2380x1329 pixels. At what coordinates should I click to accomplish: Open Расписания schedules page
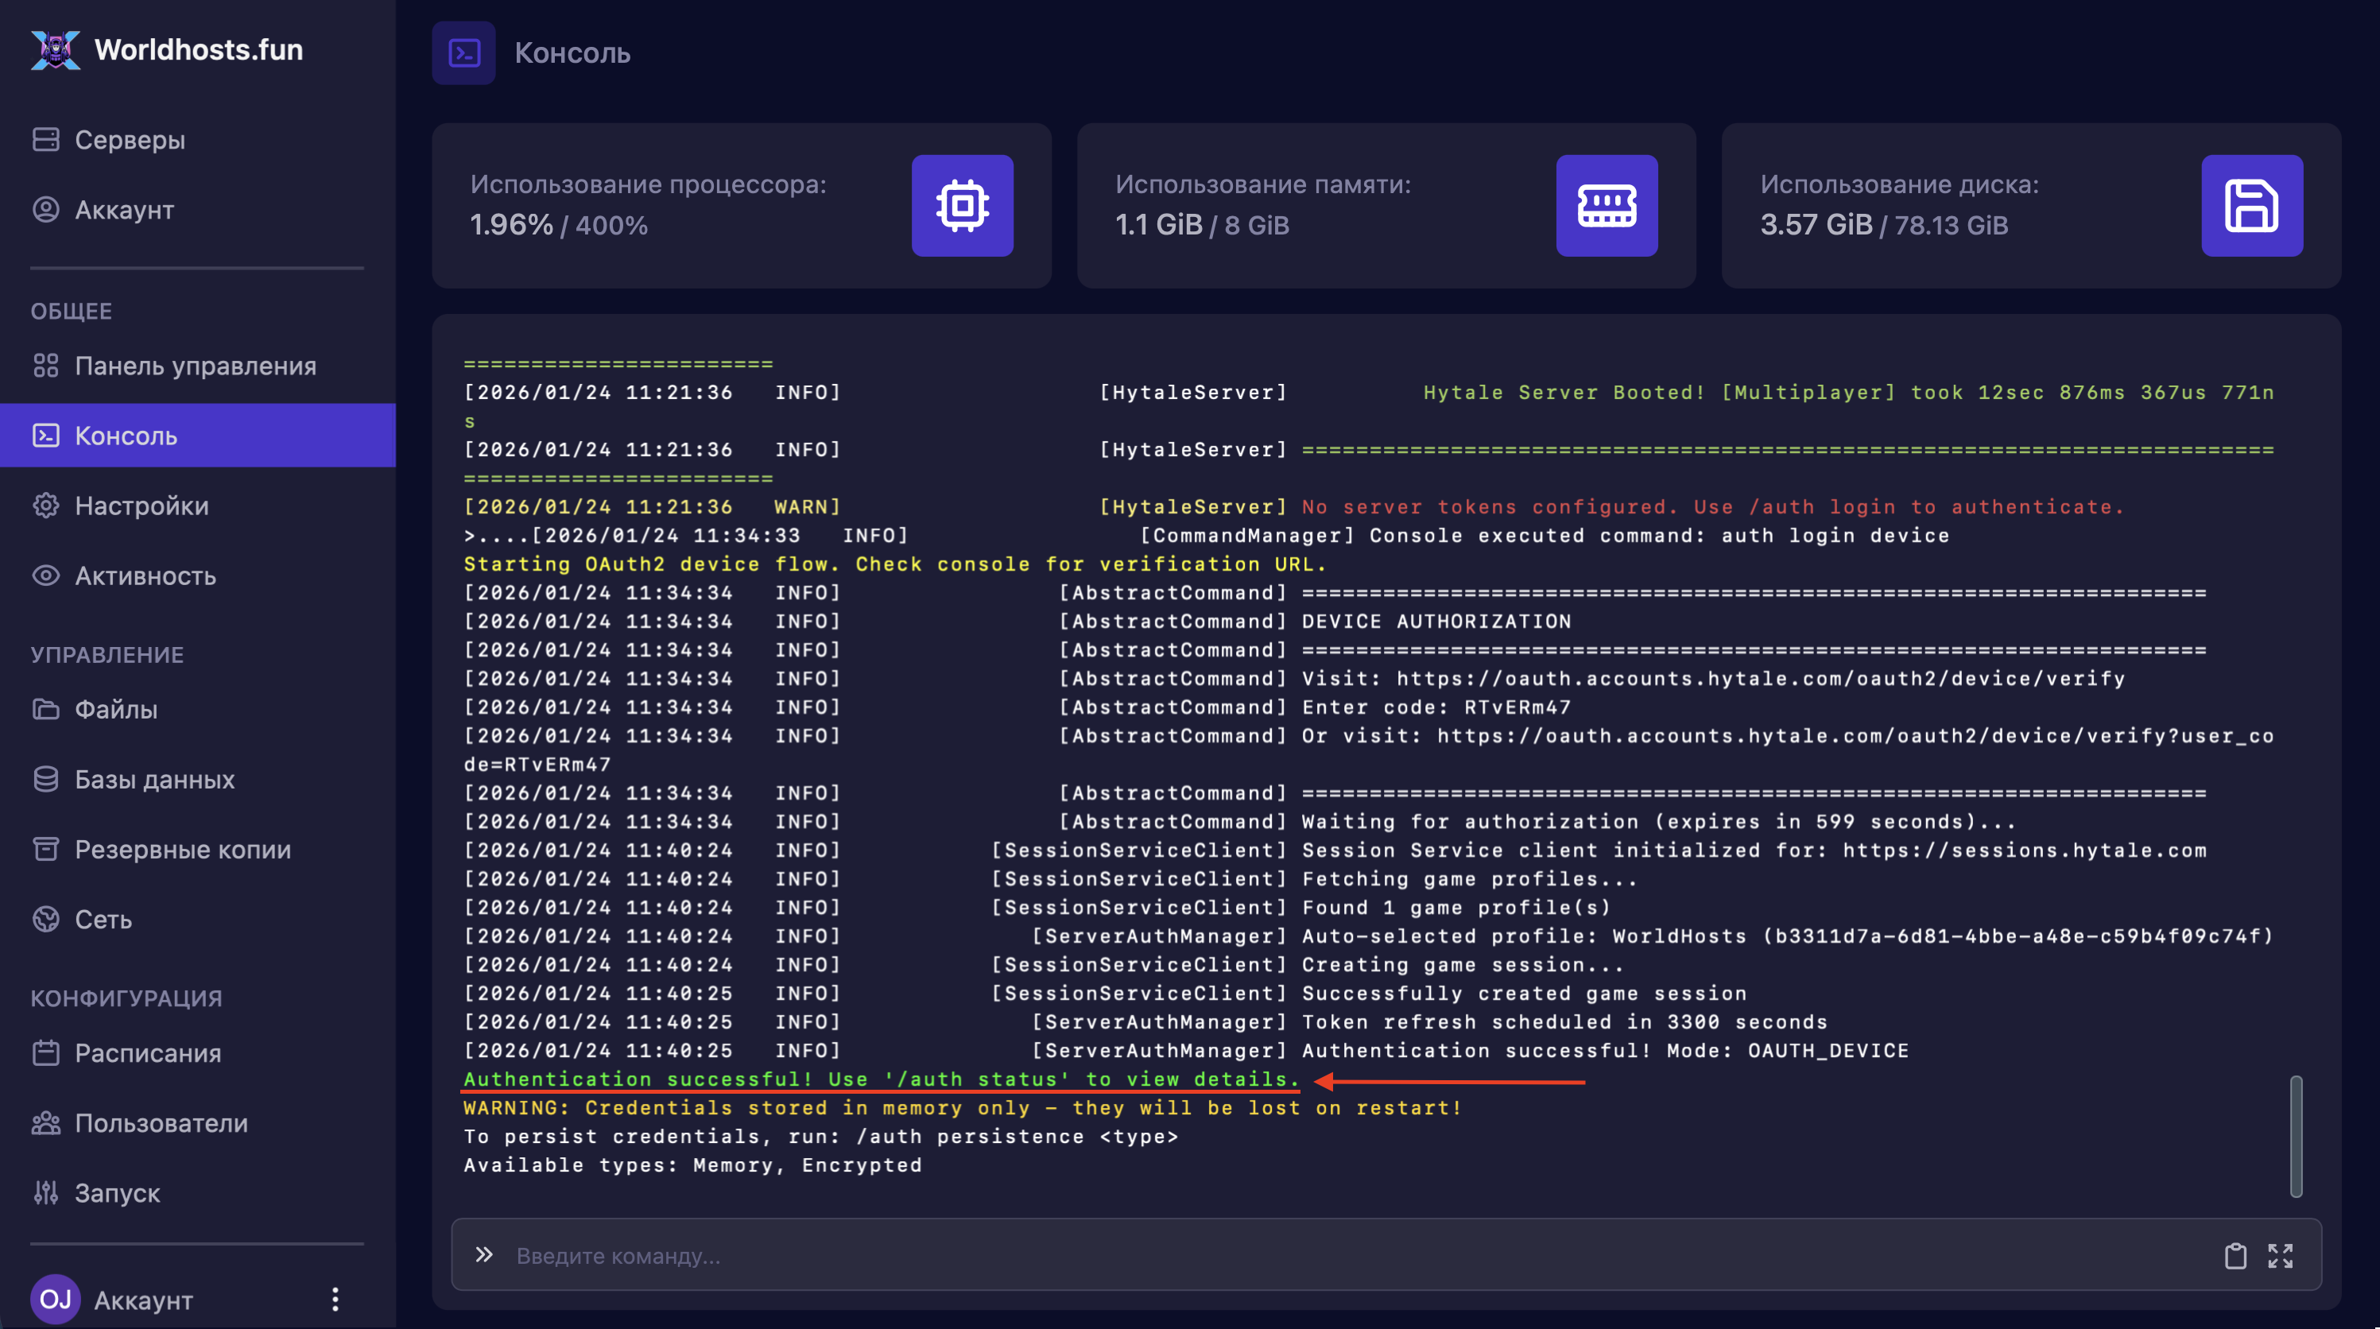[148, 1053]
